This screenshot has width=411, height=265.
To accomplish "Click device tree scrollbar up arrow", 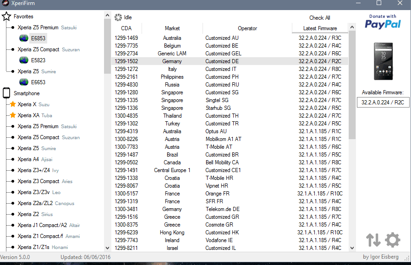I will pos(107,15).
